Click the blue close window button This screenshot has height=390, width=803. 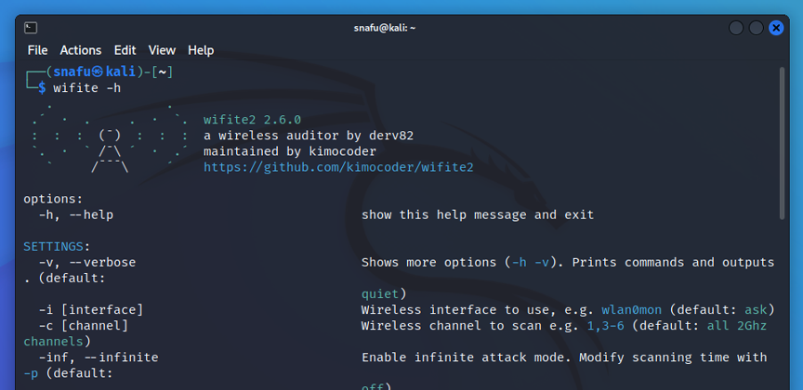coord(776,28)
